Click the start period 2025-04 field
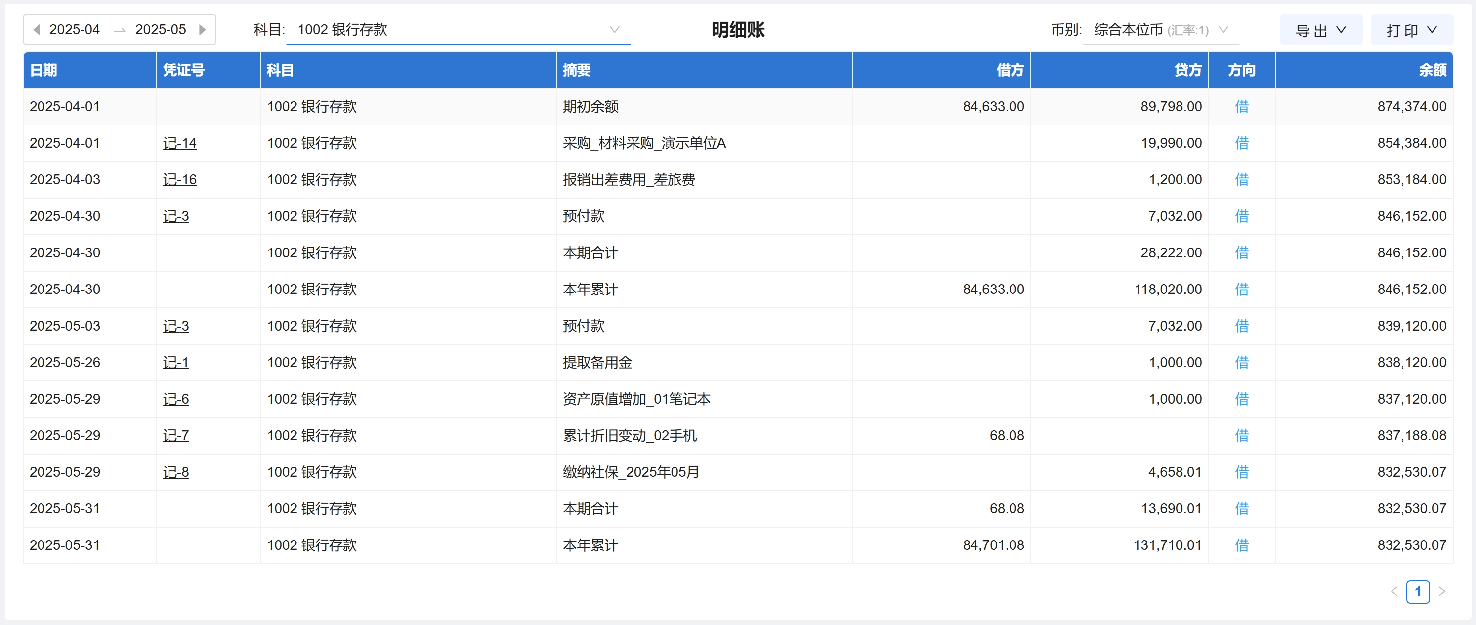Screen dimensions: 1476x625 75,29
